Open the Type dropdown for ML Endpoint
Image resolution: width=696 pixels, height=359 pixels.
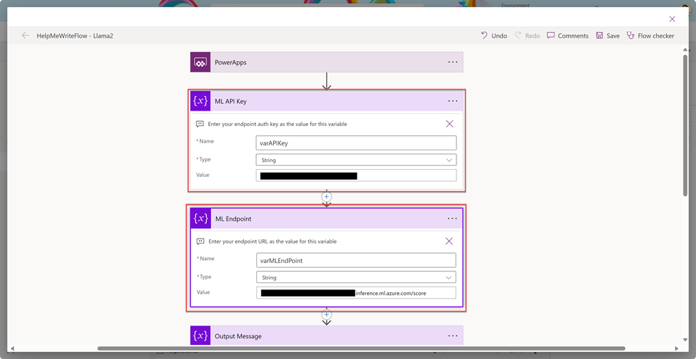[356, 277]
